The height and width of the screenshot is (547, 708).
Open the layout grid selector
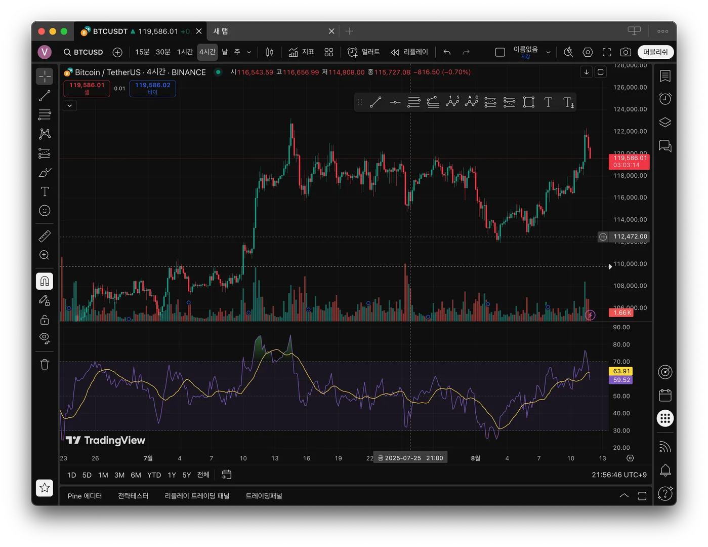pos(329,52)
